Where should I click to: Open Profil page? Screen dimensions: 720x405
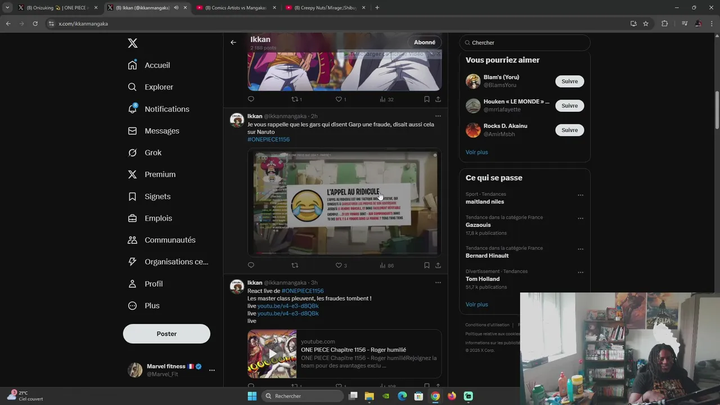click(x=145, y=283)
